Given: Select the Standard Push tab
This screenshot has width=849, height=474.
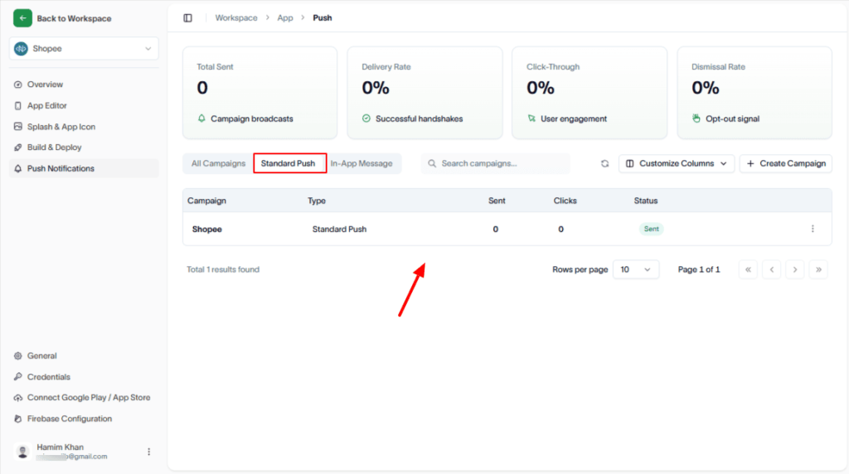Looking at the screenshot, I should 289,163.
